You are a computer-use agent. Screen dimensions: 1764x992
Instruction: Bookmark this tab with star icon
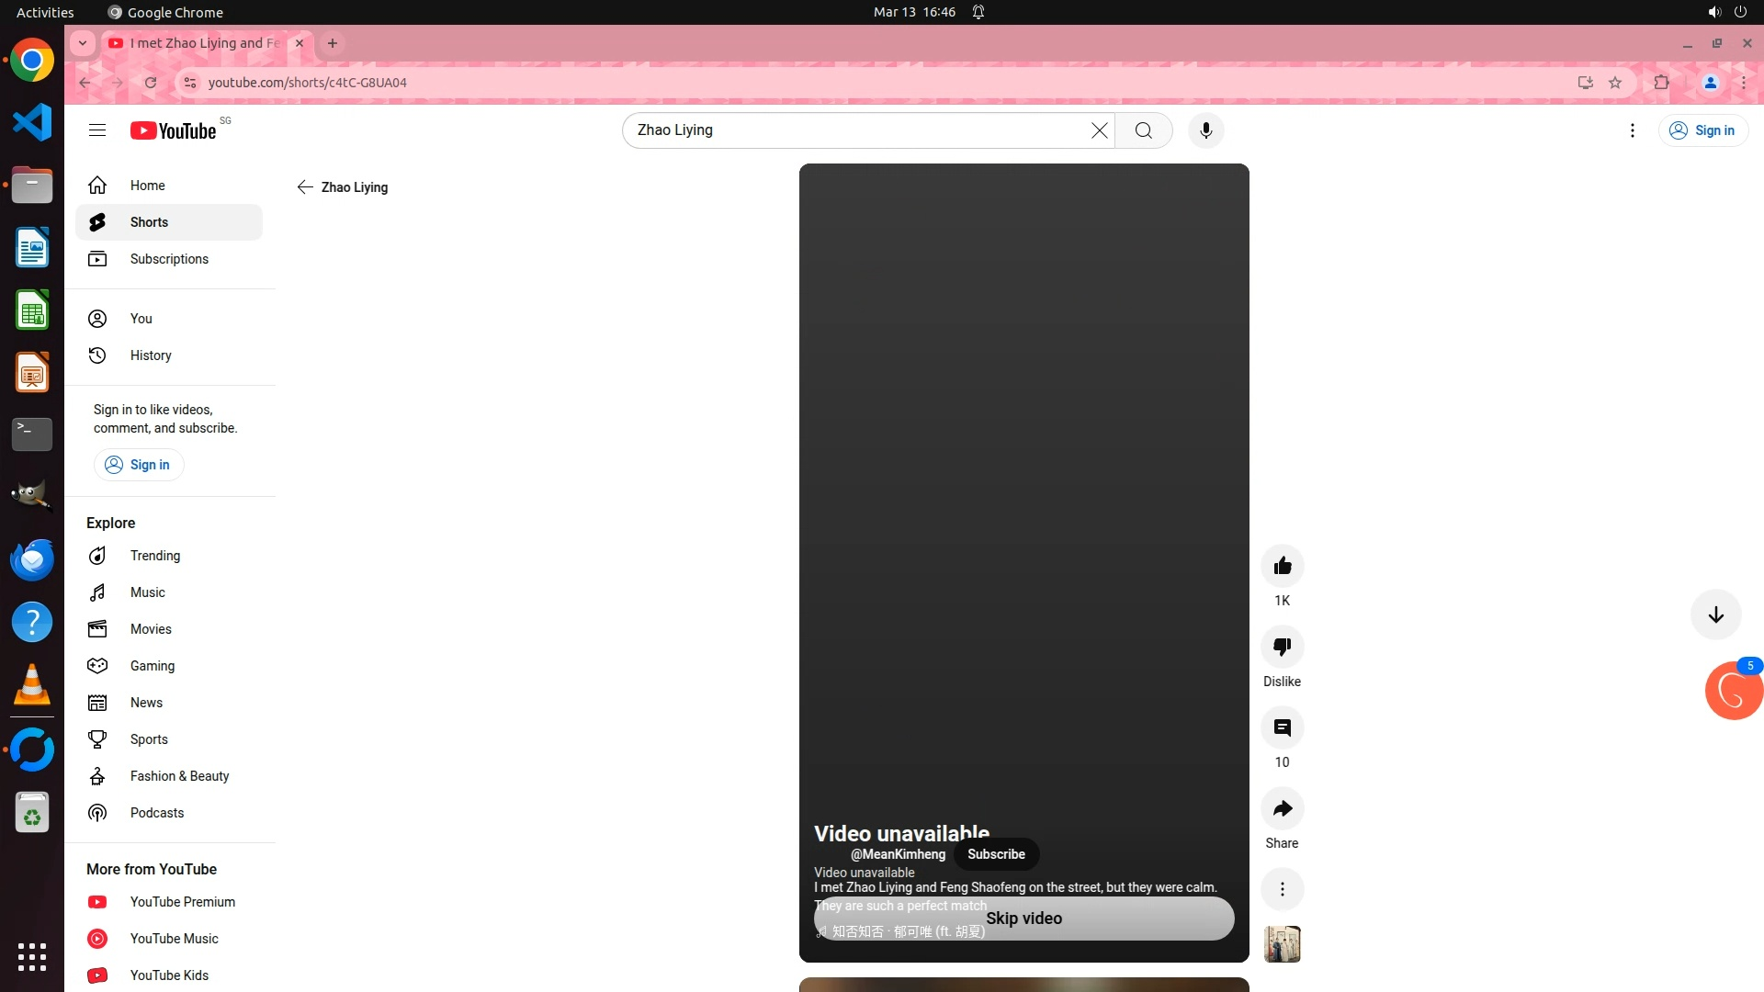pyautogui.click(x=1615, y=83)
